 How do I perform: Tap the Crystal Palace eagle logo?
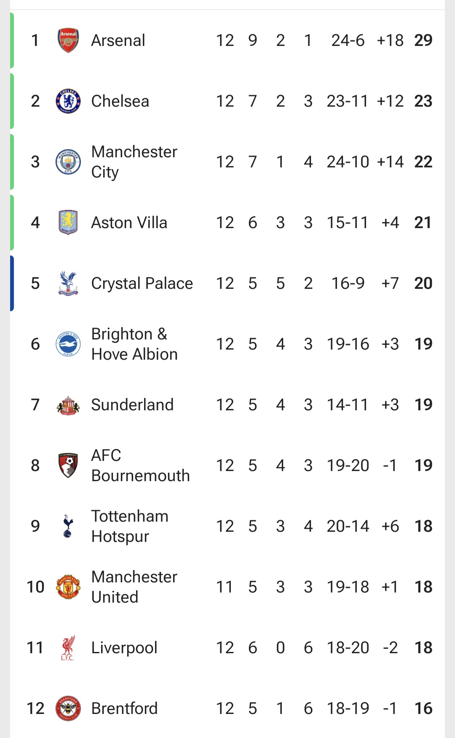[x=68, y=283]
